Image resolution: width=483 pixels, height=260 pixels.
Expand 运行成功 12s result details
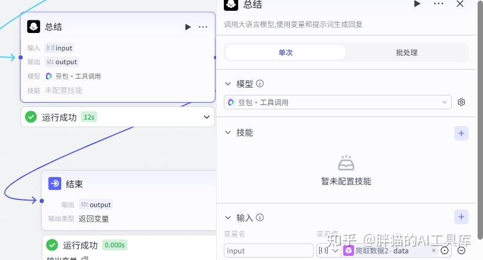[x=206, y=117]
